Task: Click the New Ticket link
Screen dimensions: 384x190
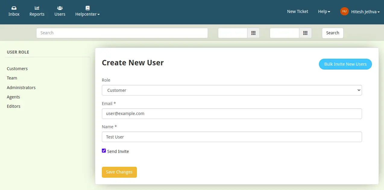Action: pyautogui.click(x=297, y=11)
